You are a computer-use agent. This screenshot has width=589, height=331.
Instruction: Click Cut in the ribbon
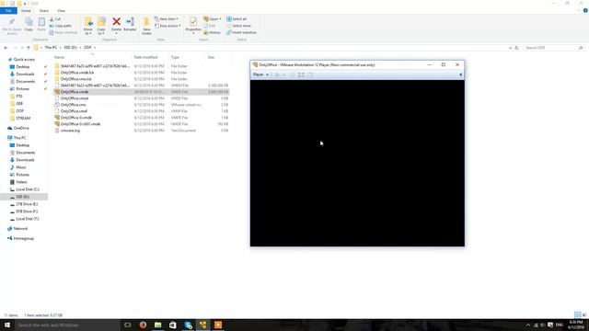tap(55, 18)
